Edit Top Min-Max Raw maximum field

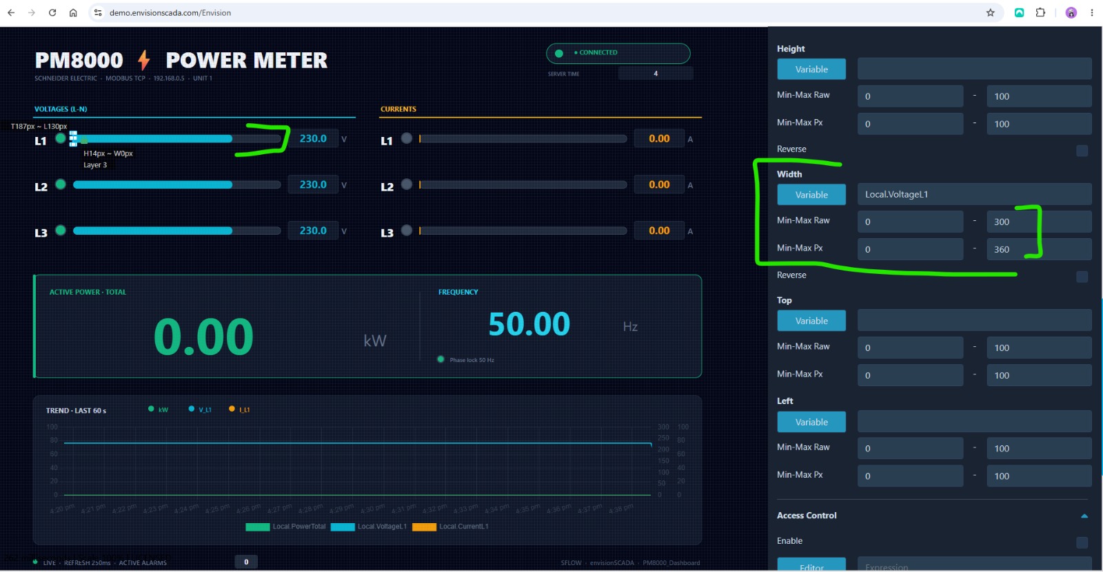click(1039, 348)
